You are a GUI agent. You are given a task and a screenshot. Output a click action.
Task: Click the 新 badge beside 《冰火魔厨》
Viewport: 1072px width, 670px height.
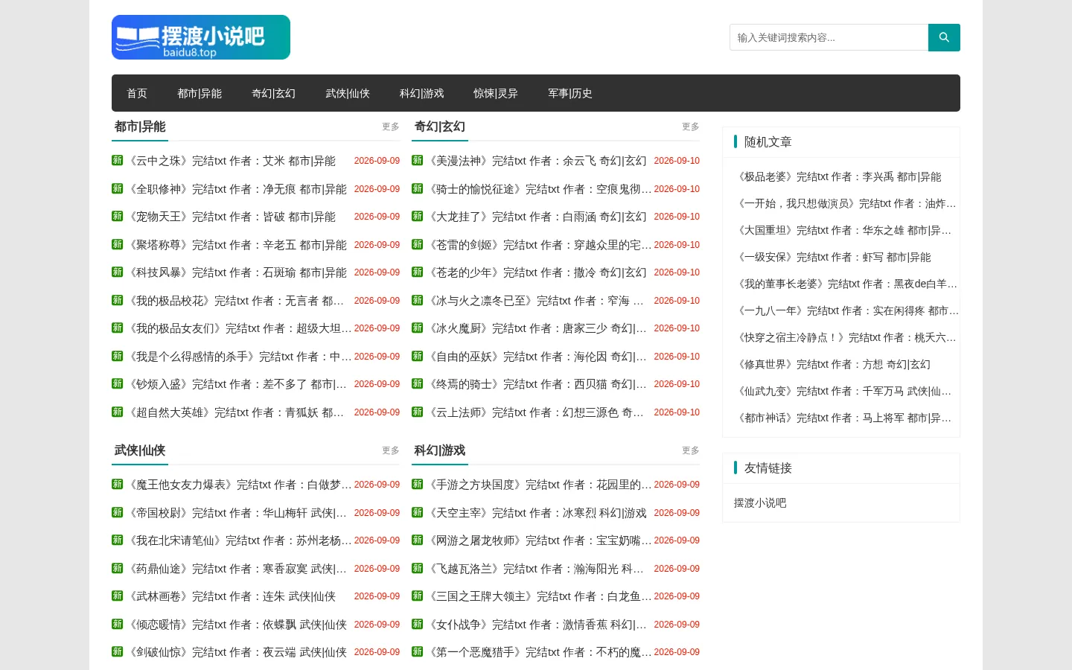(x=418, y=328)
